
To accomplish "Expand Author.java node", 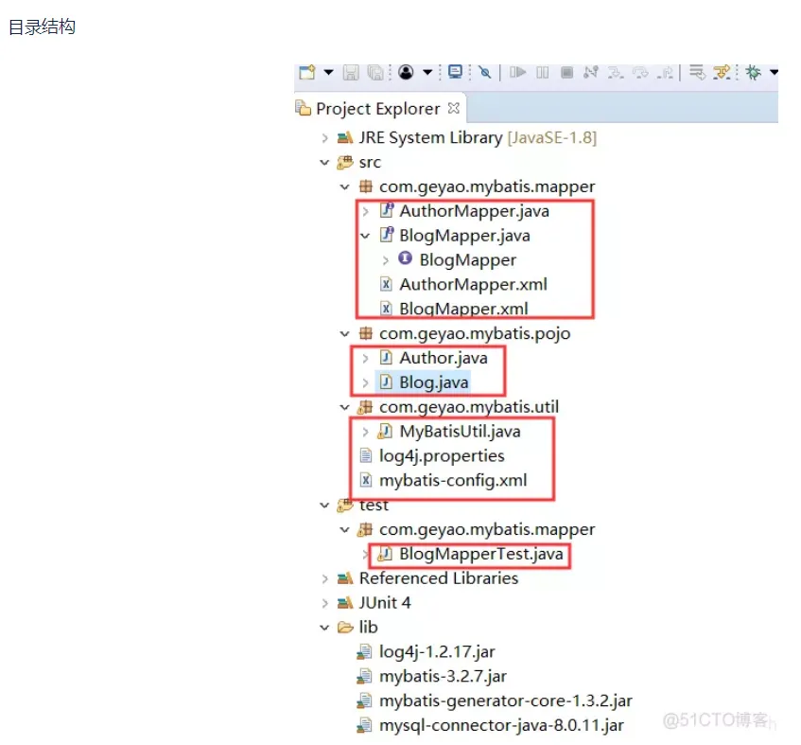I will coord(365,359).
